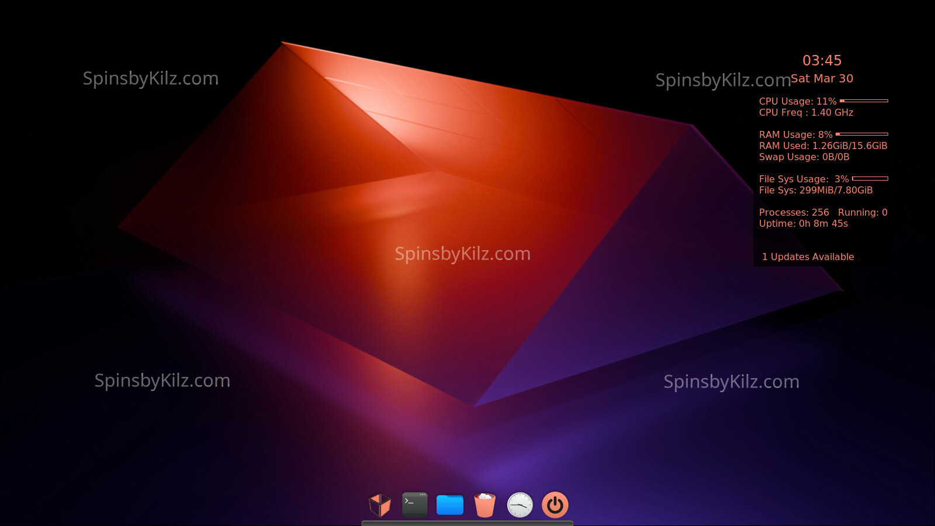Click the 1 Updates Available notice
935x526 pixels.
(x=808, y=257)
